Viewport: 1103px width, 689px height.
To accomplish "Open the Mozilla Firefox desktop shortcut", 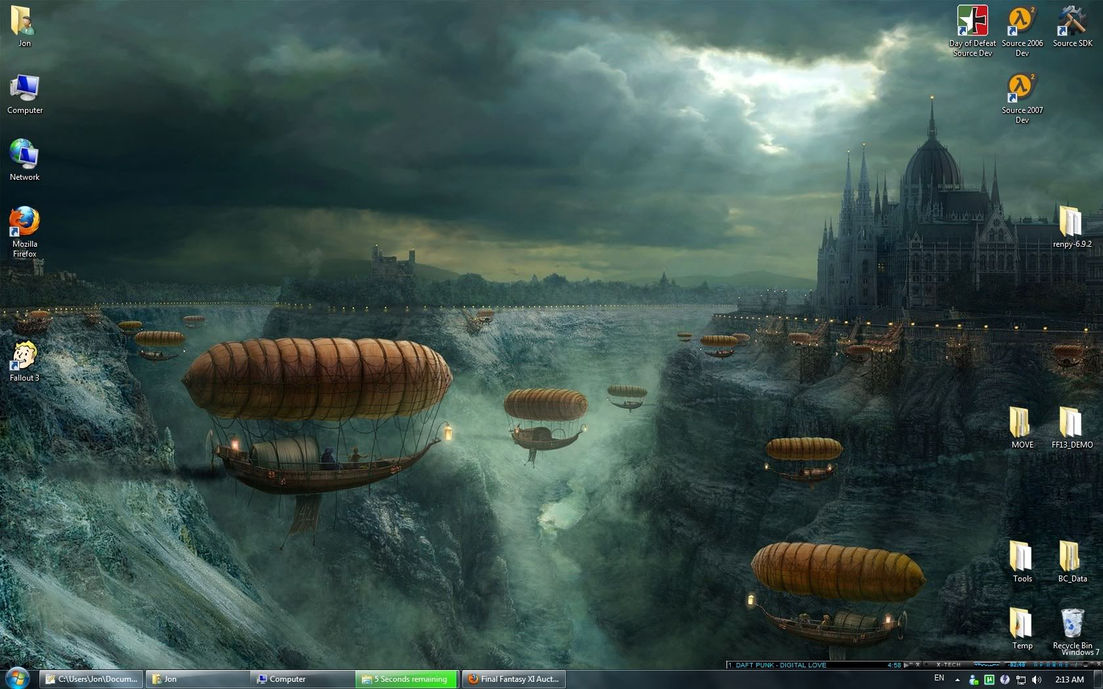I will (24, 223).
